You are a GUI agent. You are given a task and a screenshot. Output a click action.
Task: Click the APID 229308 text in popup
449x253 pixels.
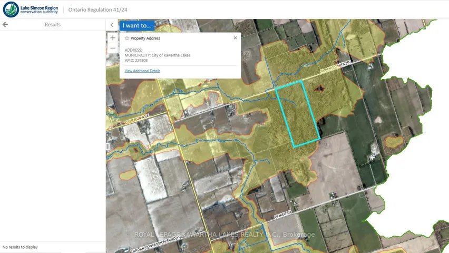pos(136,61)
